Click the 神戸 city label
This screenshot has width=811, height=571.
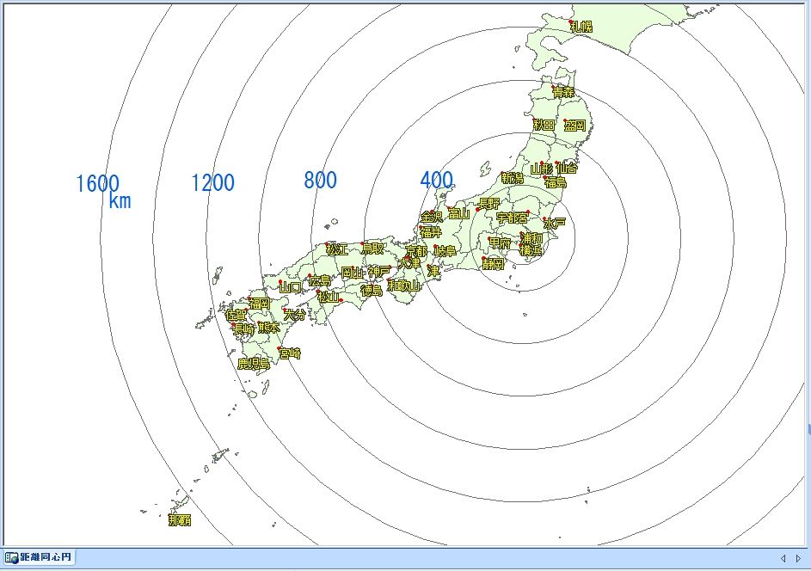point(379,273)
